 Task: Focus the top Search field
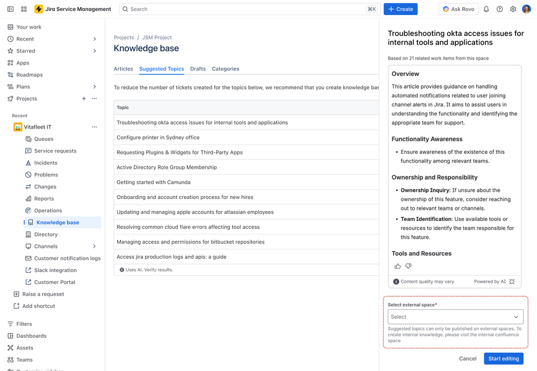(249, 9)
